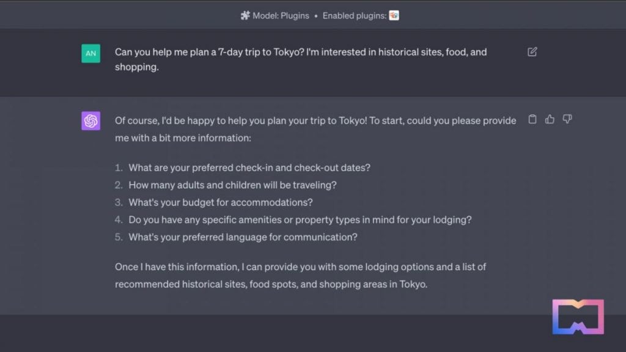Give the response a thumbs up
The image size is (626, 352).
coord(550,119)
